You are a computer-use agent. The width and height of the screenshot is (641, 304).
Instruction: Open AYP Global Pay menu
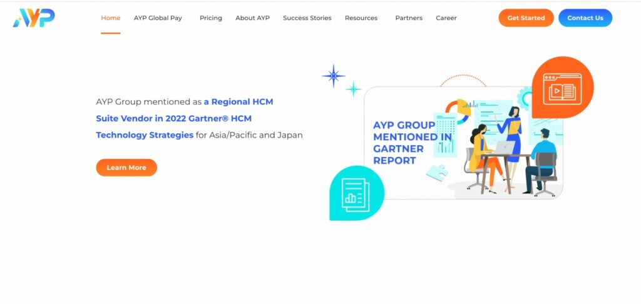point(158,18)
